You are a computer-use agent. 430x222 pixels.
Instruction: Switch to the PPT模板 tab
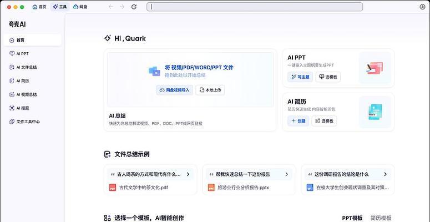click(352, 218)
